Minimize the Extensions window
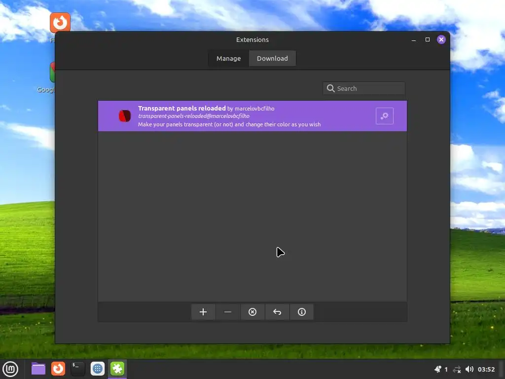The width and height of the screenshot is (505, 379). coord(414,39)
